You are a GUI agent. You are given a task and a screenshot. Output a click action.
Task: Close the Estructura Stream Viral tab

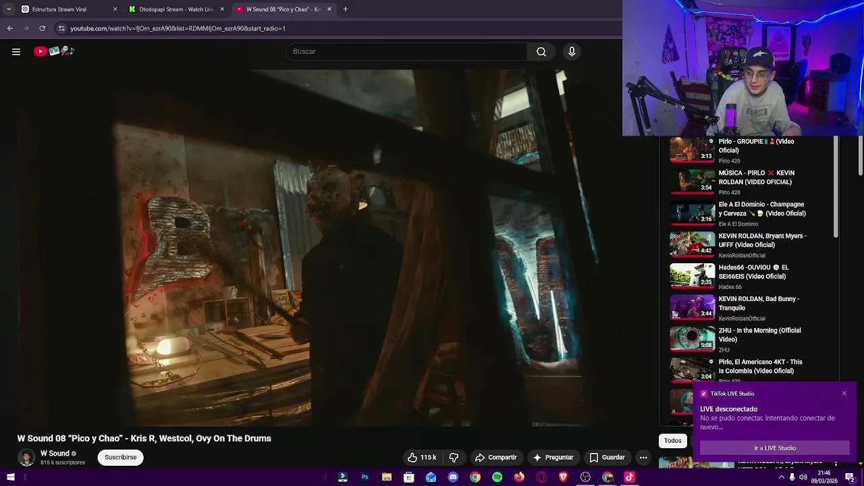pyautogui.click(x=115, y=9)
